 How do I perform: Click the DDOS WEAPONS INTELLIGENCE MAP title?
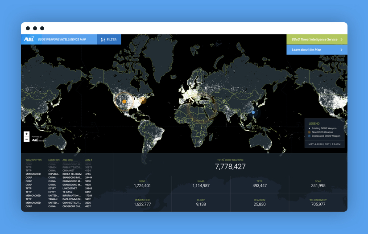click(62, 39)
